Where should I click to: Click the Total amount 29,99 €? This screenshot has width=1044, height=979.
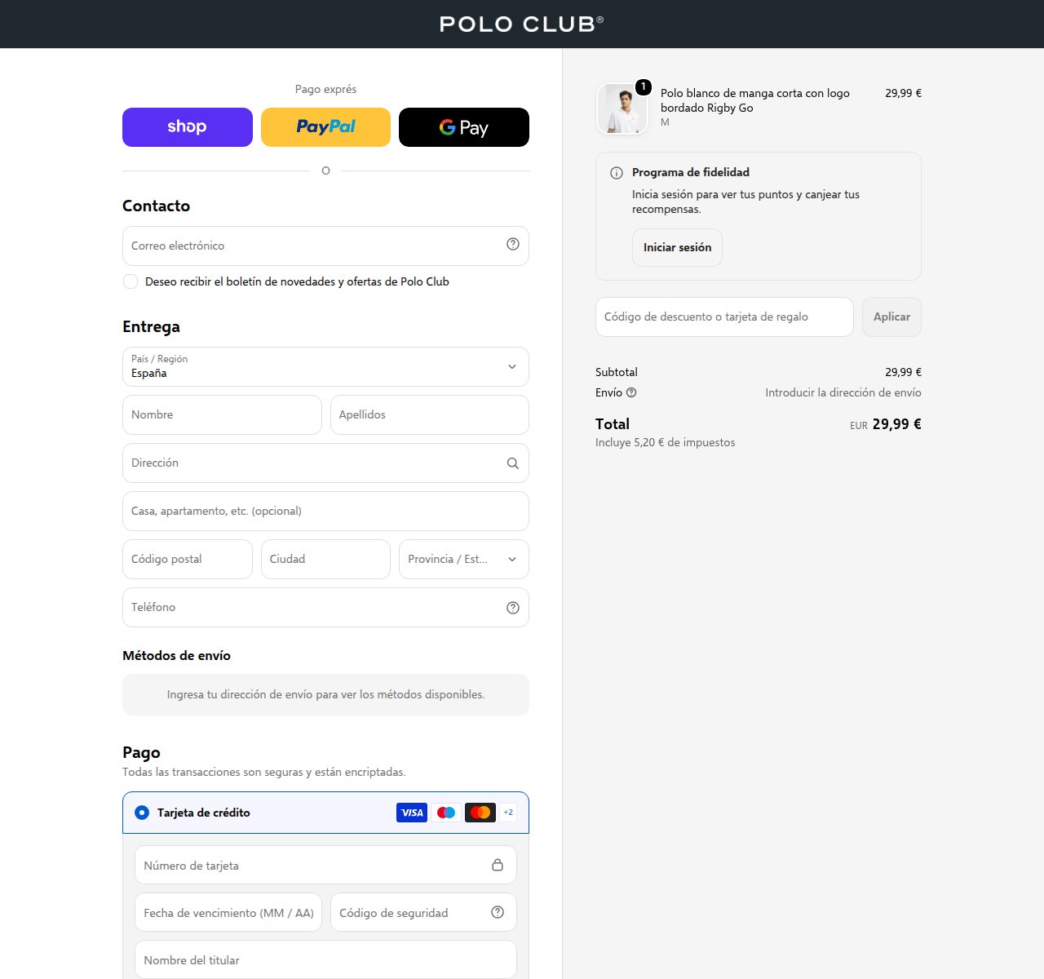896,424
